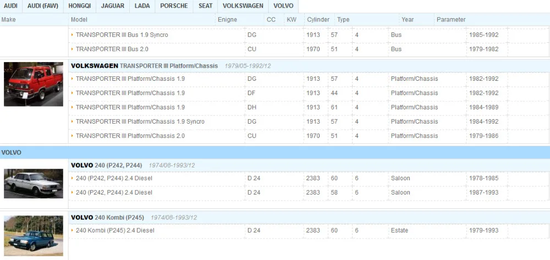
Task: Open the blue Volvo 240 Kombi thumbnail
Action: click(x=34, y=235)
